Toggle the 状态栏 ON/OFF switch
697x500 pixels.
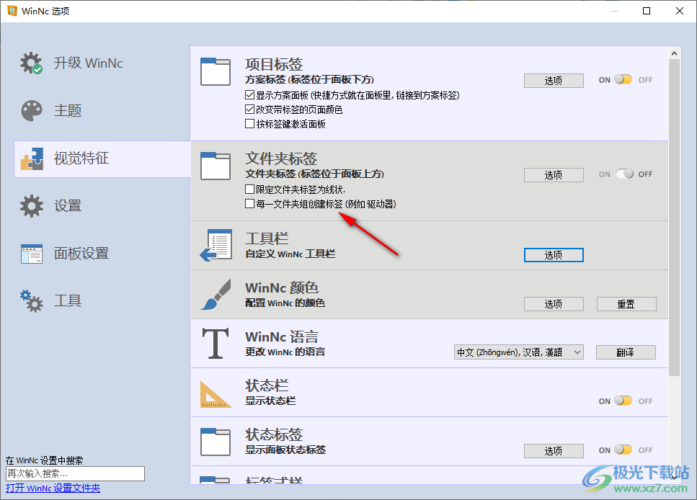(x=623, y=401)
